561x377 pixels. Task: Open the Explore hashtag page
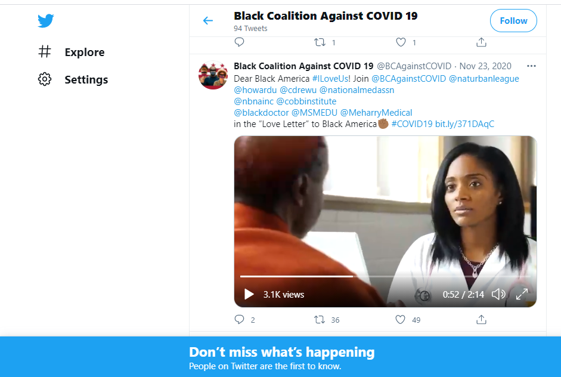click(72, 52)
